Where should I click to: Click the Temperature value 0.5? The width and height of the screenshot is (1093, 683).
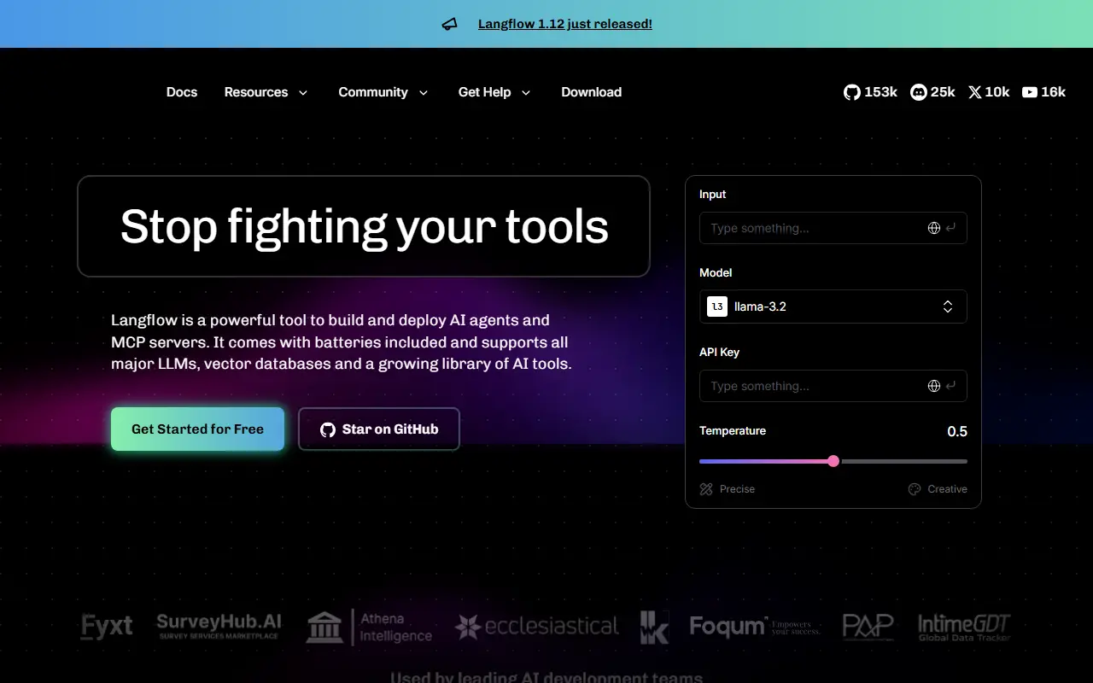point(957,431)
